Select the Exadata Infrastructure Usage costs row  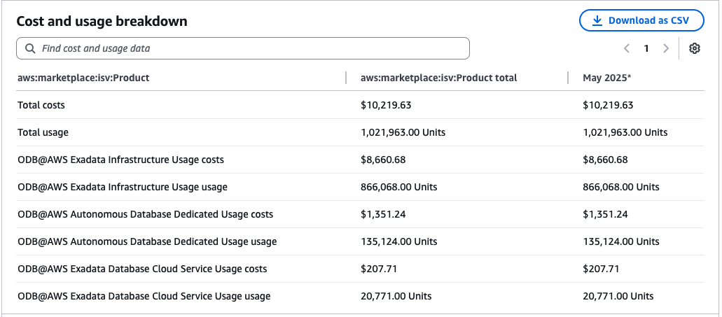[x=120, y=160]
